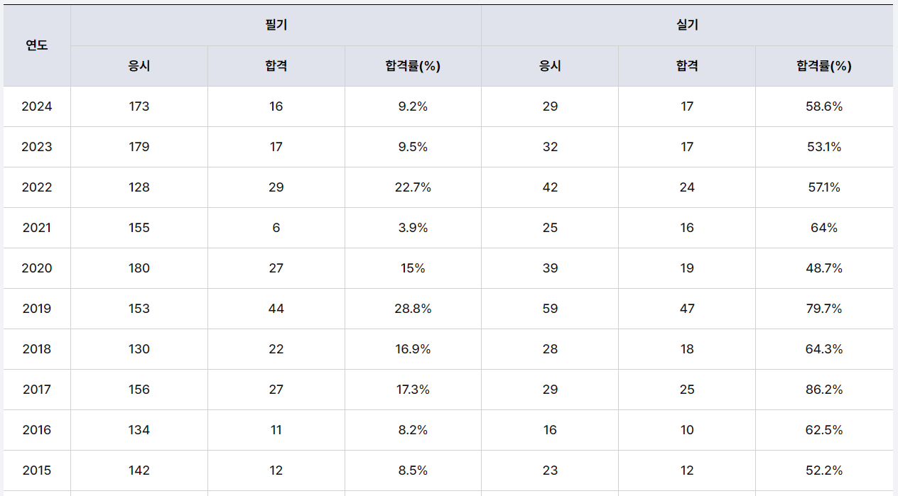Select the 실기 group header
This screenshot has height=496, width=898.
point(687,25)
